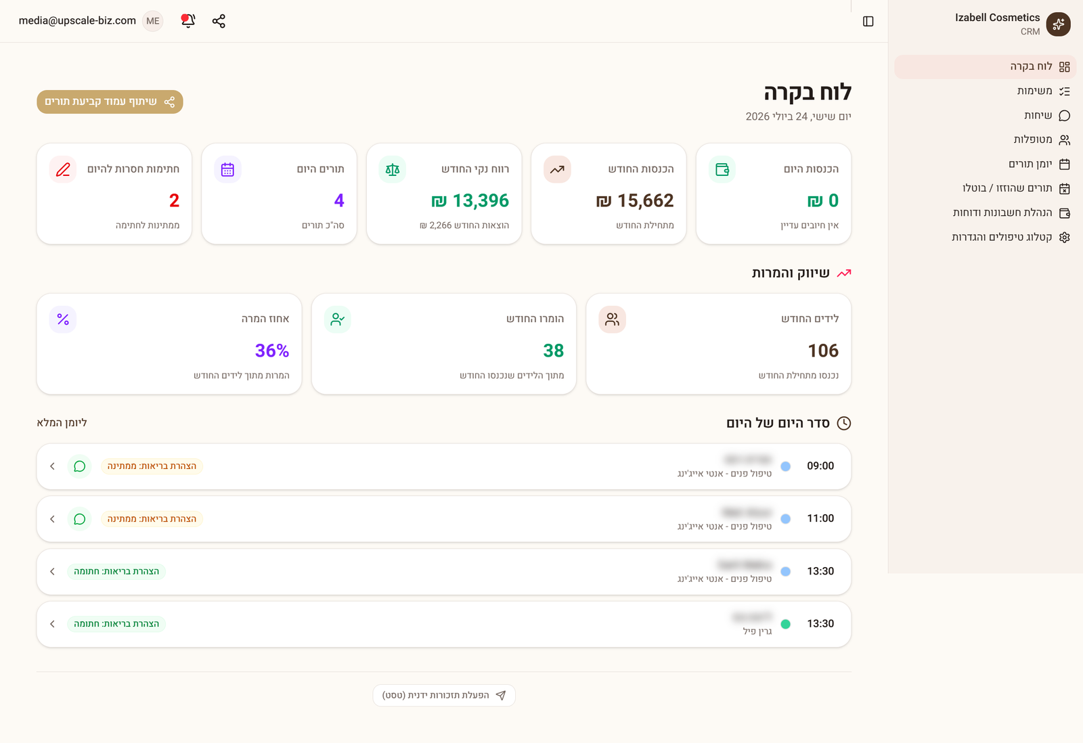The height and width of the screenshot is (743, 1083).
Task: Expand chevron of 13:30 טיפול פנים appointment
Action: (x=52, y=572)
